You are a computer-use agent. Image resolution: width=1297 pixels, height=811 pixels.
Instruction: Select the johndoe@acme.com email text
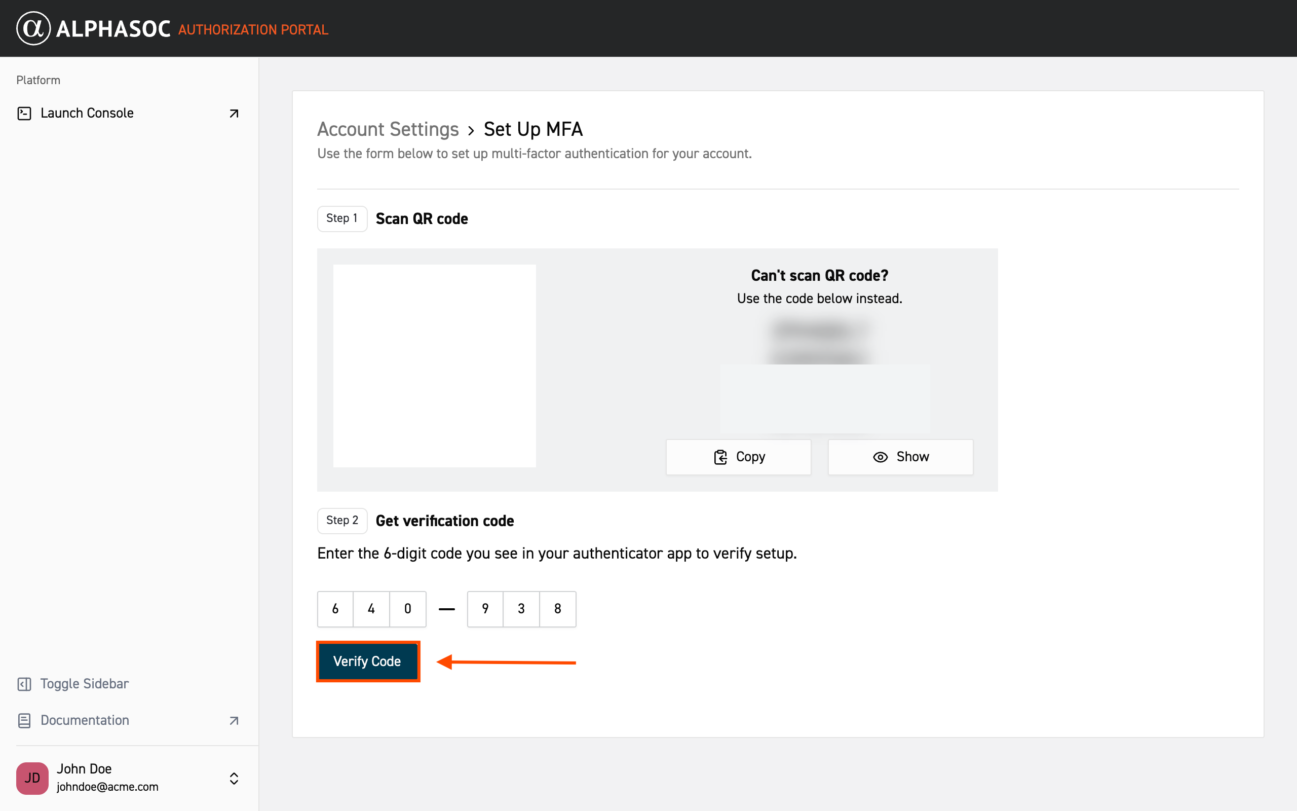pyautogui.click(x=108, y=787)
